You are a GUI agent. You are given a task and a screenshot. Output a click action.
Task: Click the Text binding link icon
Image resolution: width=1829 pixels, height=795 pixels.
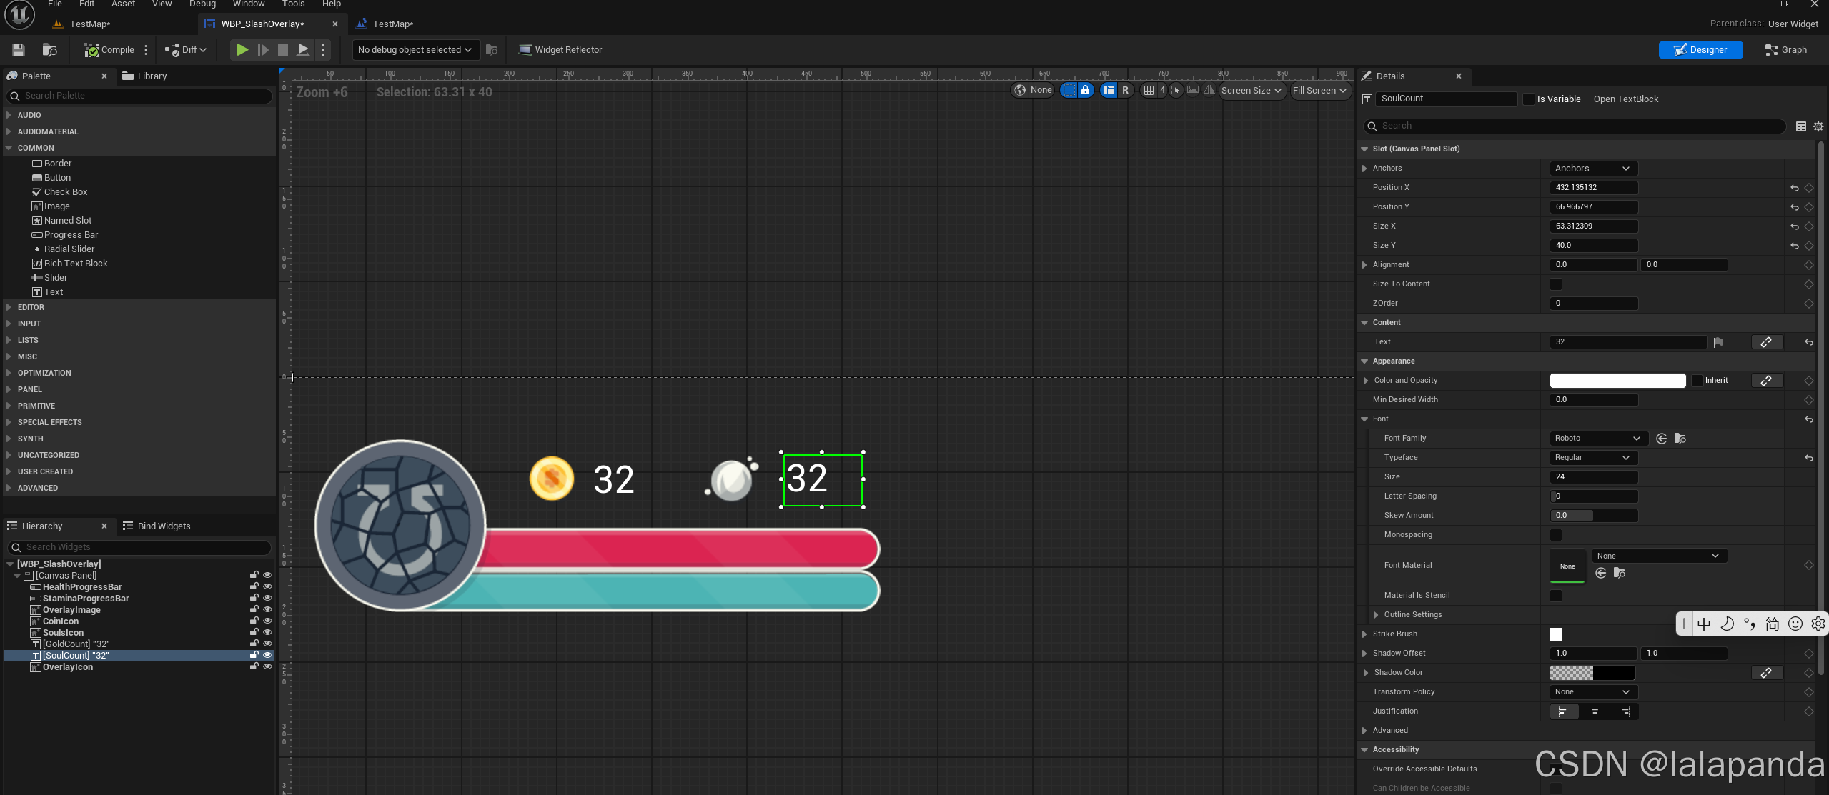(x=1766, y=342)
